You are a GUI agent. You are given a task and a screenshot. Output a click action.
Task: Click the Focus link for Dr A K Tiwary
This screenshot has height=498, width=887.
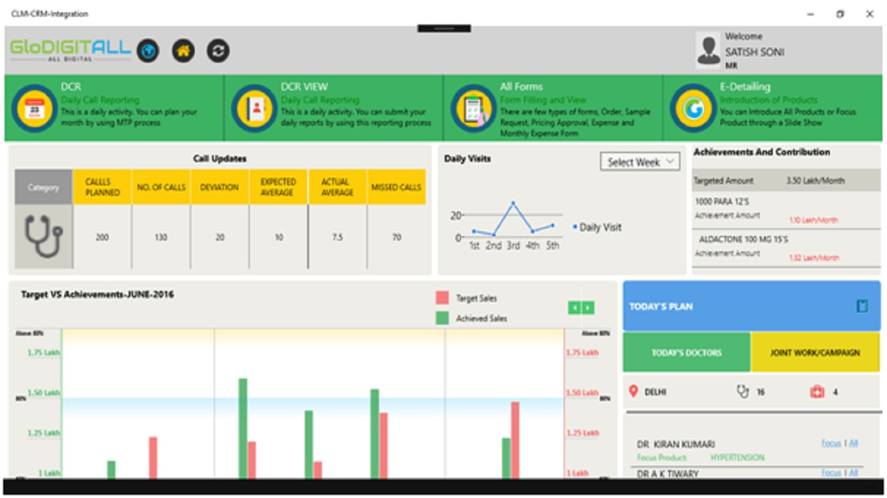(831, 473)
